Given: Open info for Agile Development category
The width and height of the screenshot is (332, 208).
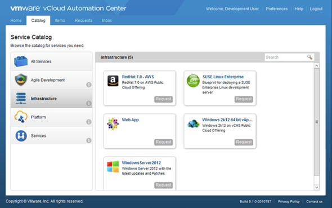Looking at the screenshot, I should [89, 85].
